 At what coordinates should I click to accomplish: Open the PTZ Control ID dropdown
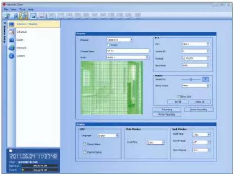[x=196, y=51]
